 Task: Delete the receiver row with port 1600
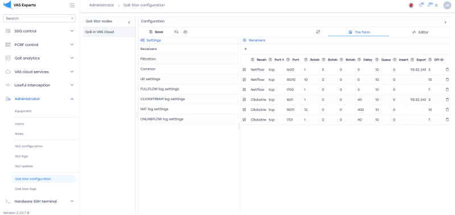tap(447, 69)
